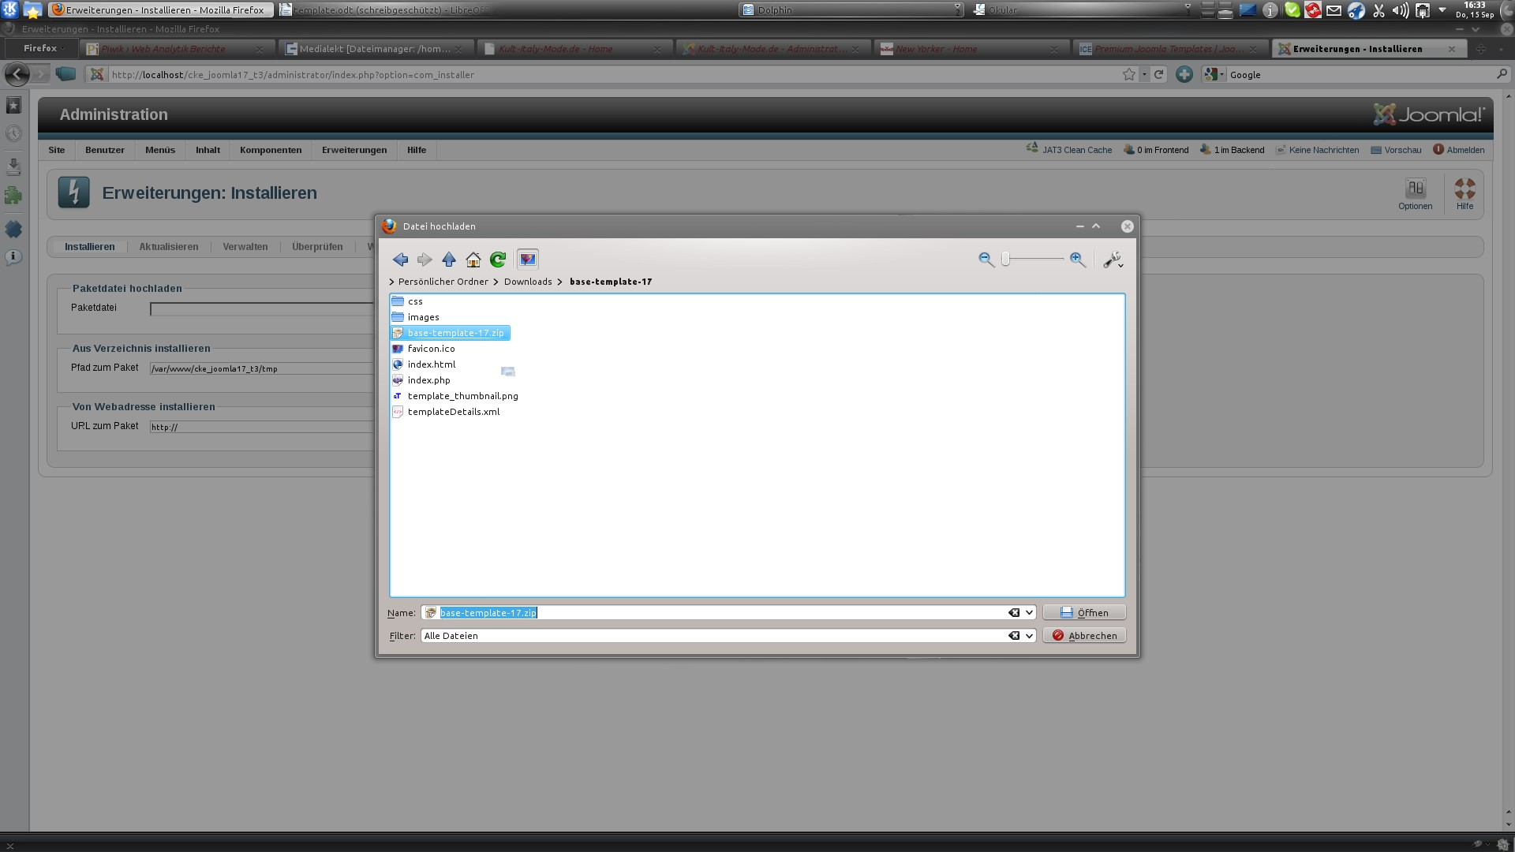Switch to the Aktualisieren tab
Screen dimensions: 1515x852
tap(169, 247)
